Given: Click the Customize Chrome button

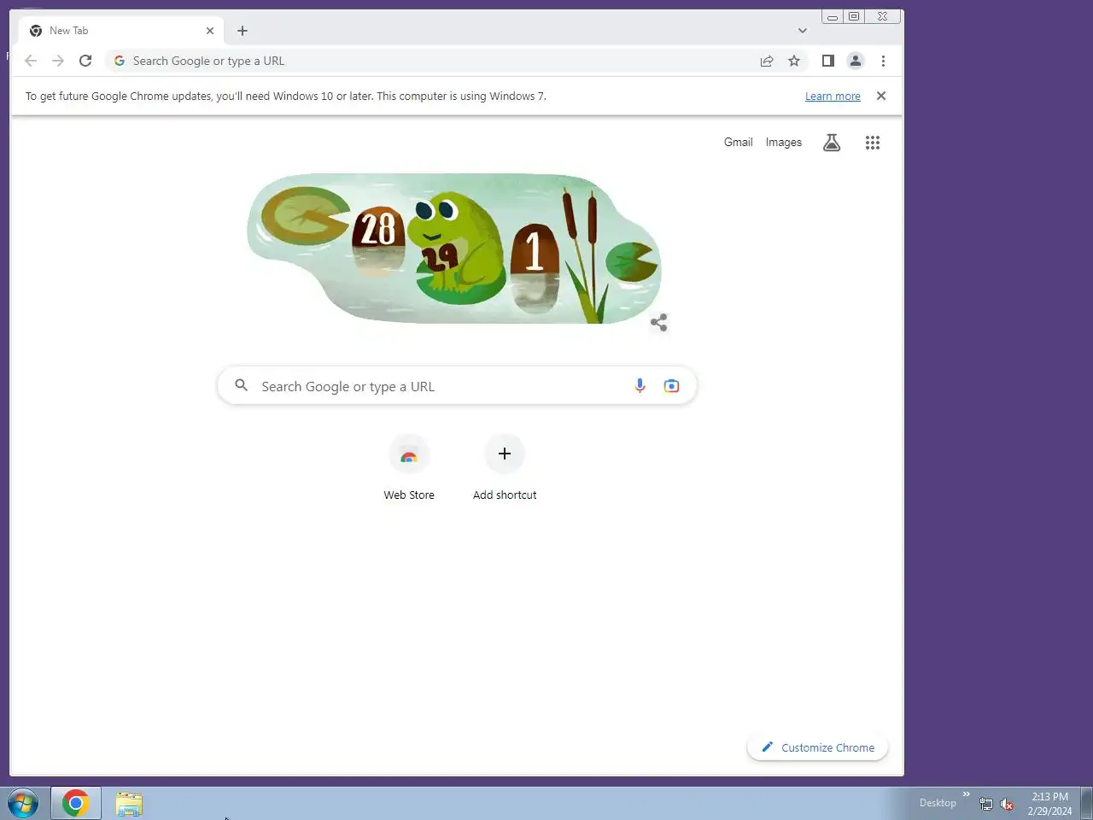Looking at the screenshot, I should pyautogui.click(x=818, y=747).
